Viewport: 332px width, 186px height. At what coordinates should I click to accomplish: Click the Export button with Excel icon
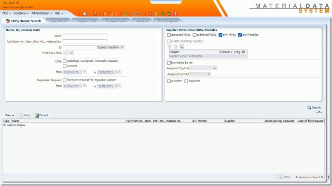[41, 115]
